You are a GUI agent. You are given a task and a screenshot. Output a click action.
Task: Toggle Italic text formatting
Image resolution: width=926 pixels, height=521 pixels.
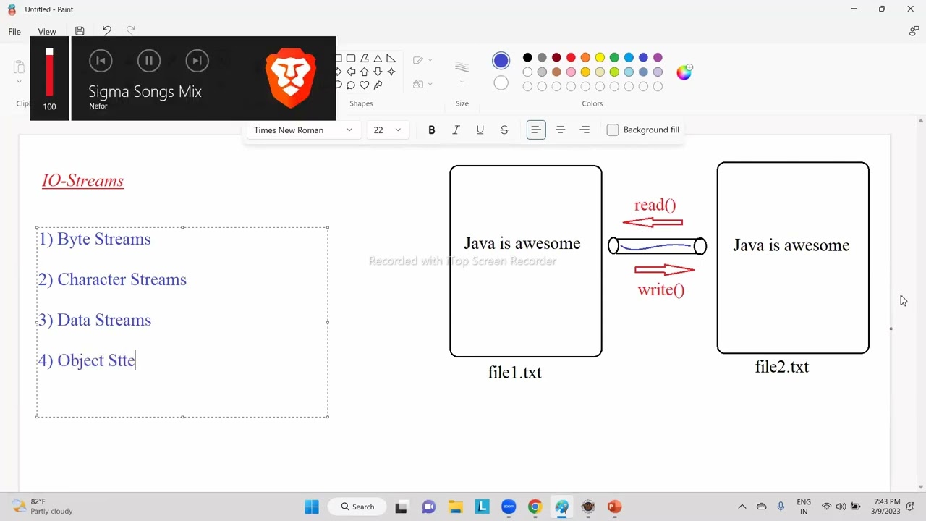(456, 130)
